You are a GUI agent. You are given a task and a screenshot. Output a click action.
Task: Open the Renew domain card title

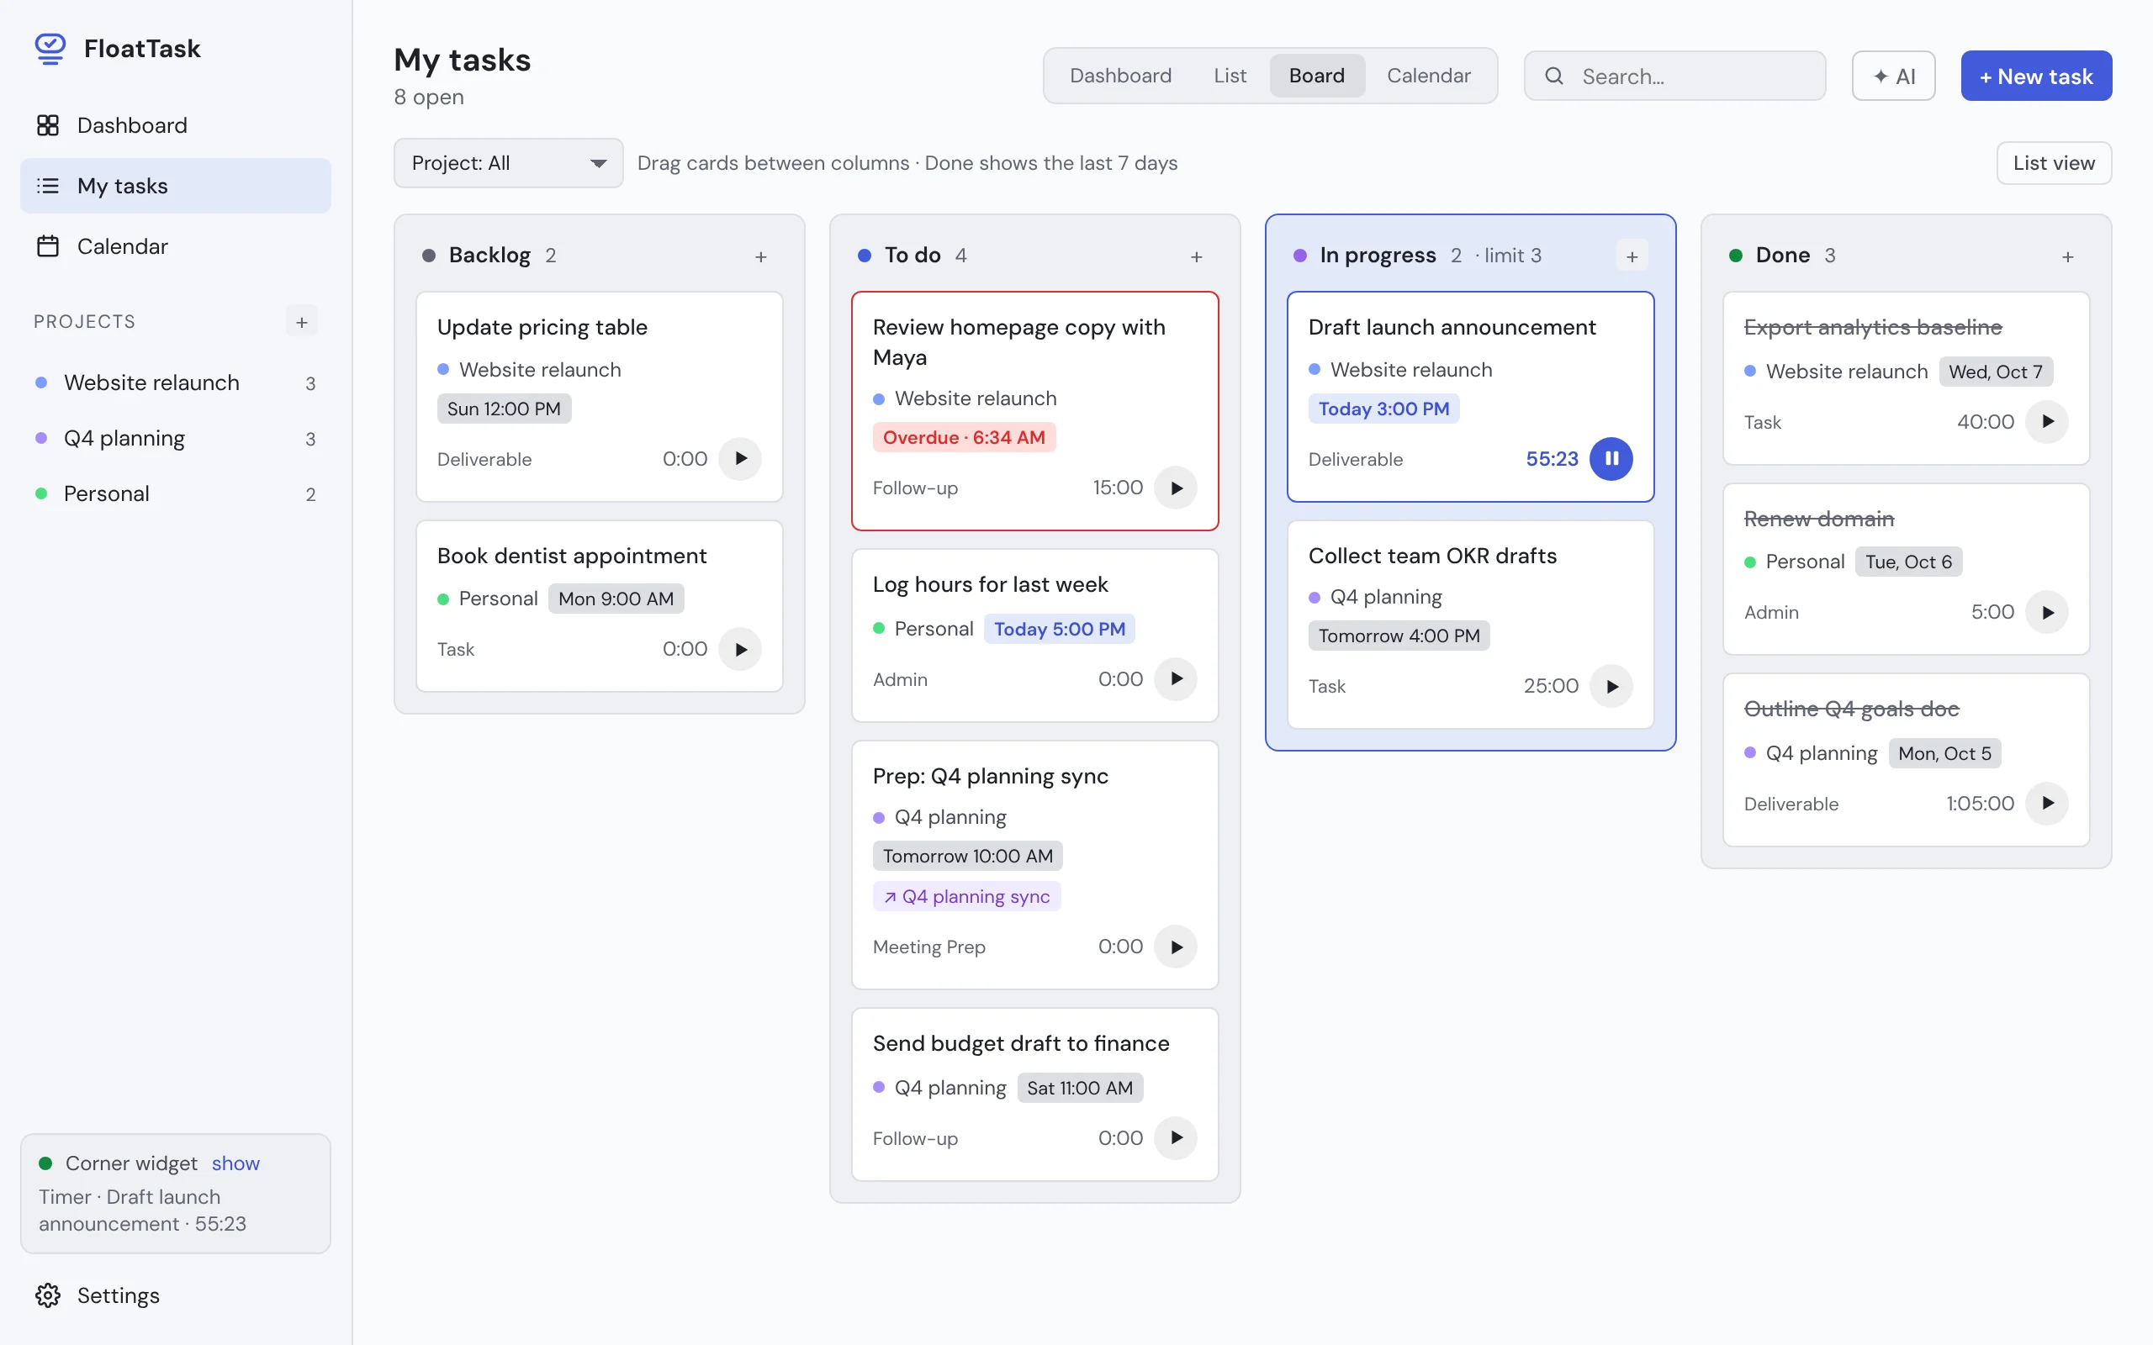click(1818, 519)
